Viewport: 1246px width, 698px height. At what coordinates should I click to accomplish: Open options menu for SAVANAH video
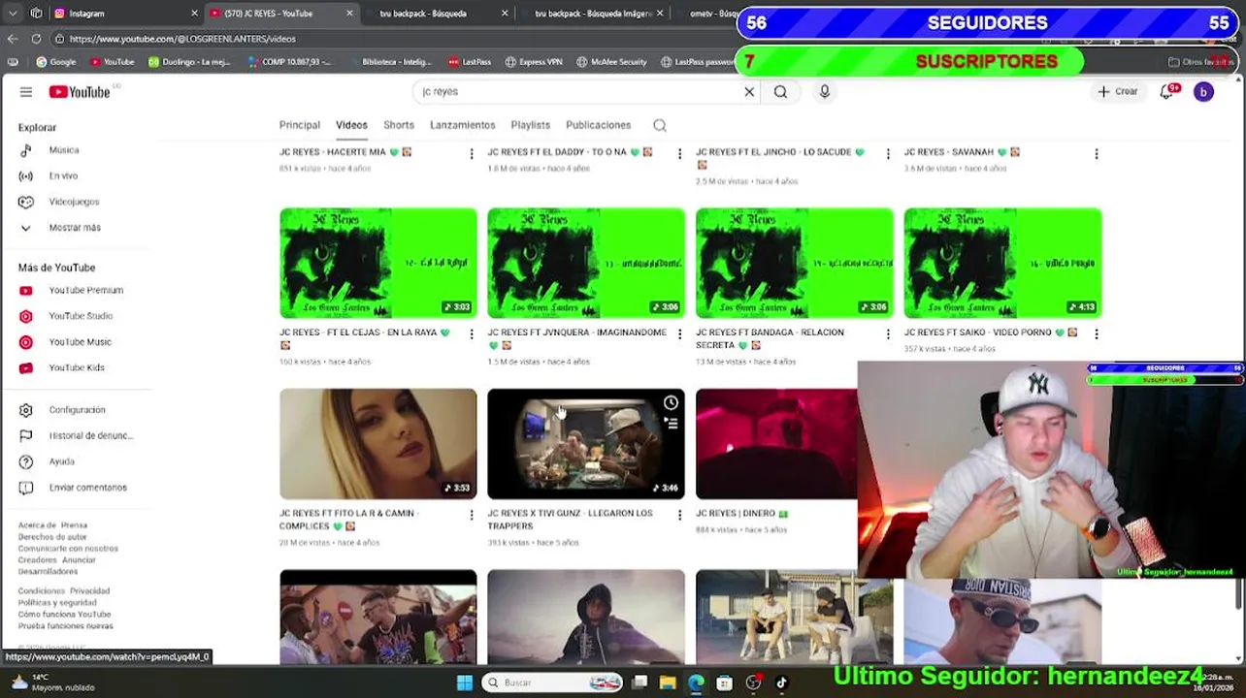coord(1097,154)
